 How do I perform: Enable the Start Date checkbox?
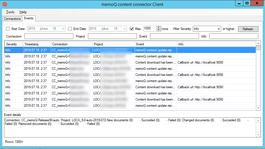[x=8, y=29]
